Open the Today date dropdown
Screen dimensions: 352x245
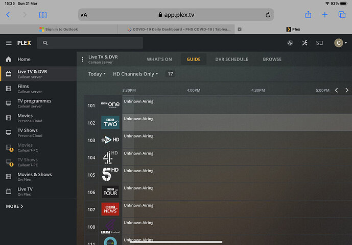97,74
